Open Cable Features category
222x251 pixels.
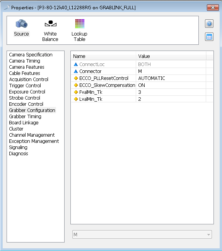point(24,73)
